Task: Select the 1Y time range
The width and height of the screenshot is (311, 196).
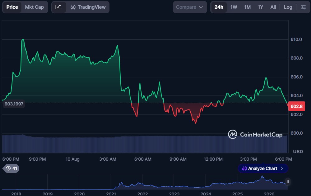Action: tap(260, 7)
